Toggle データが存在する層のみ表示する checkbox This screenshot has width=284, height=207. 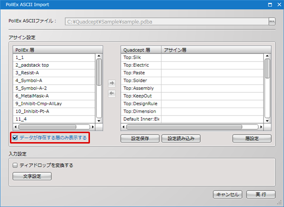click(x=15, y=138)
